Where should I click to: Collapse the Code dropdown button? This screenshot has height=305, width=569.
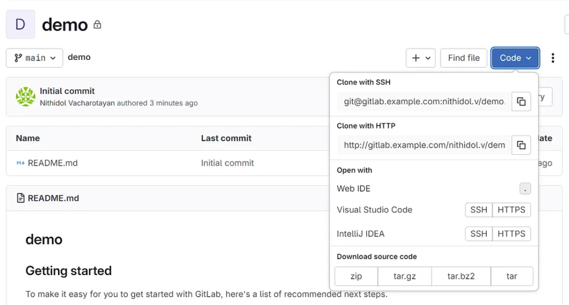(x=515, y=58)
